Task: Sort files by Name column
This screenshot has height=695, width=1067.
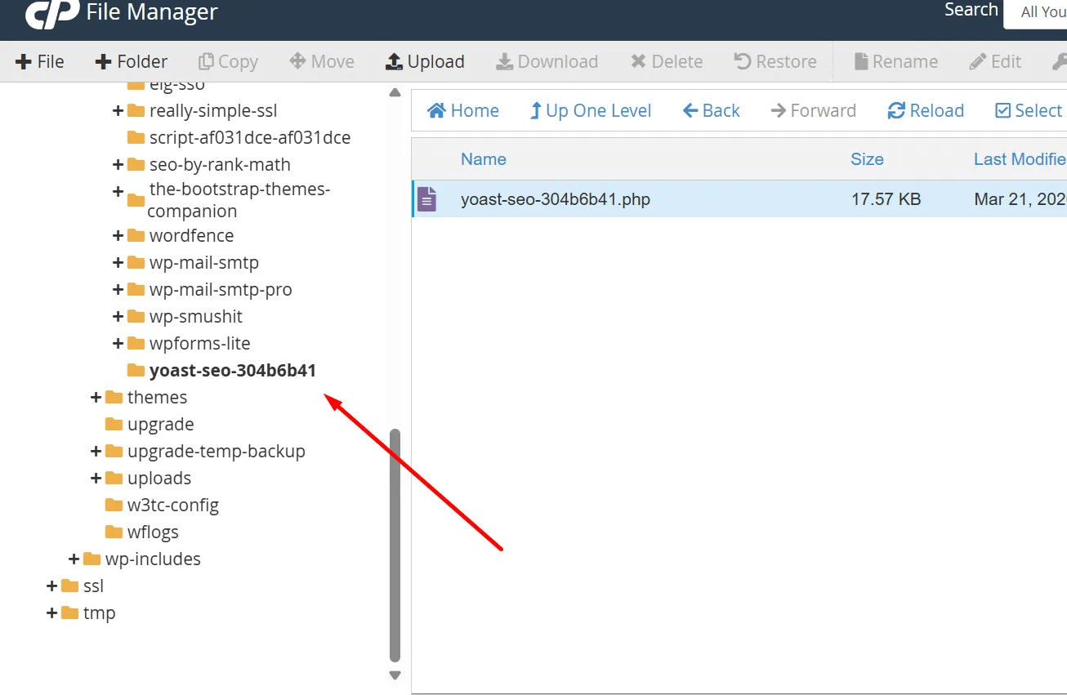Action: click(484, 159)
